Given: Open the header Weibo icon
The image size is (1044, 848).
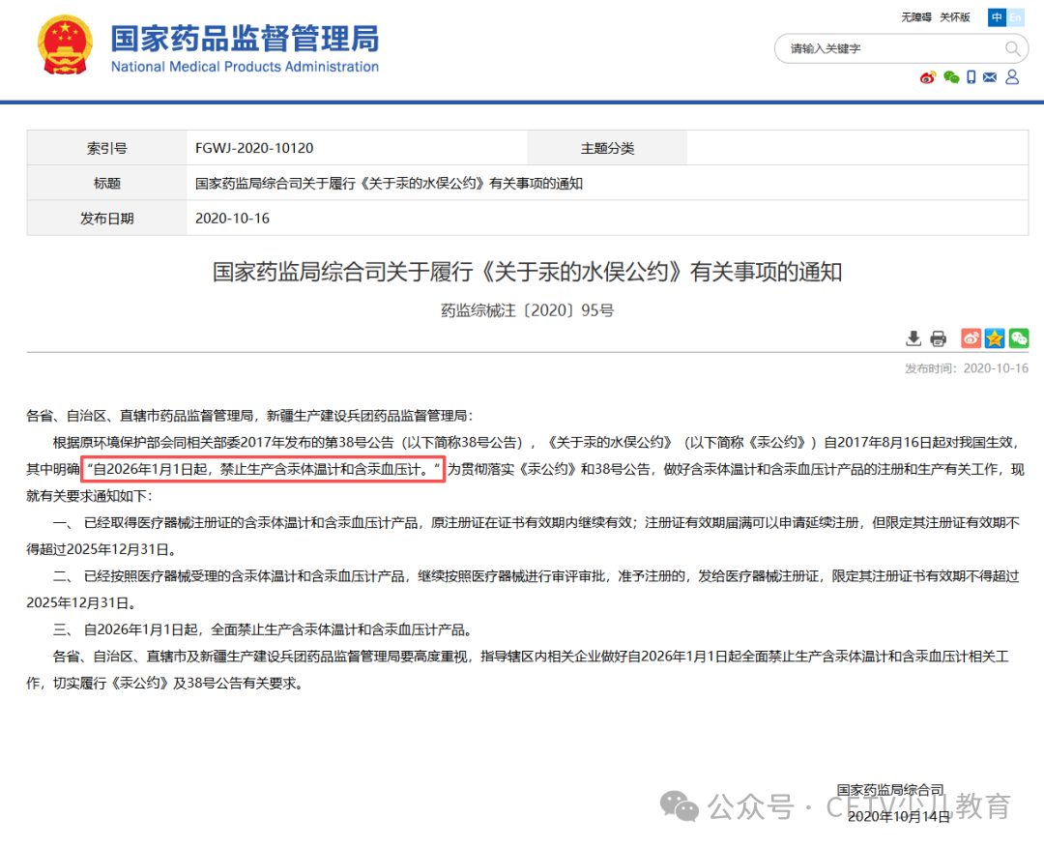Looking at the screenshot, I should pyautogui.click(x=928, y=77).
